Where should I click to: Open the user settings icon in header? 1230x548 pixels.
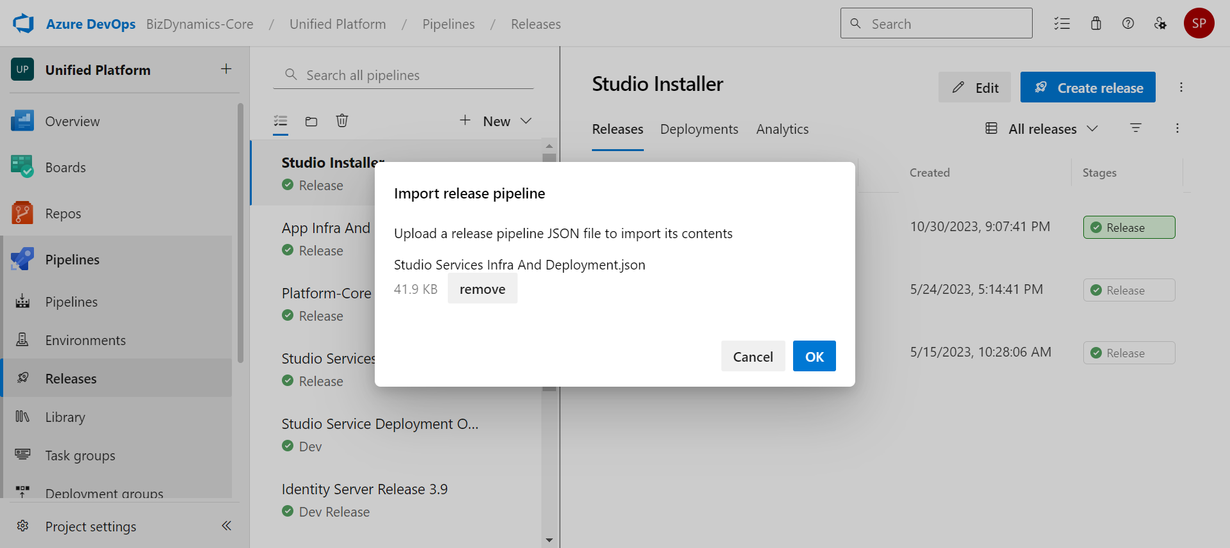coord(1160,24)
